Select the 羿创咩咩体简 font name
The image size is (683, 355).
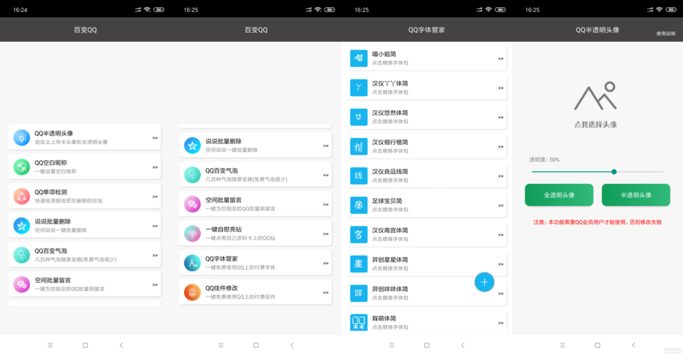point(390,289)
